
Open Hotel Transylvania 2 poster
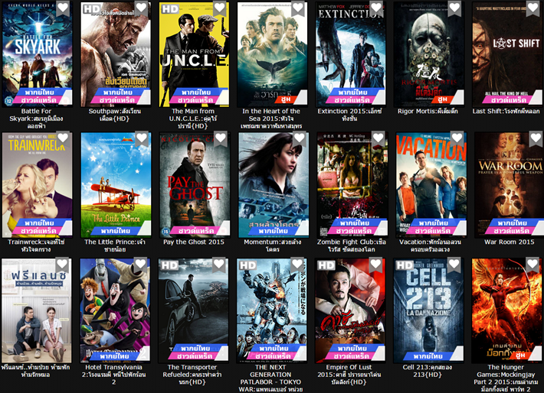(x=115, y=310)
